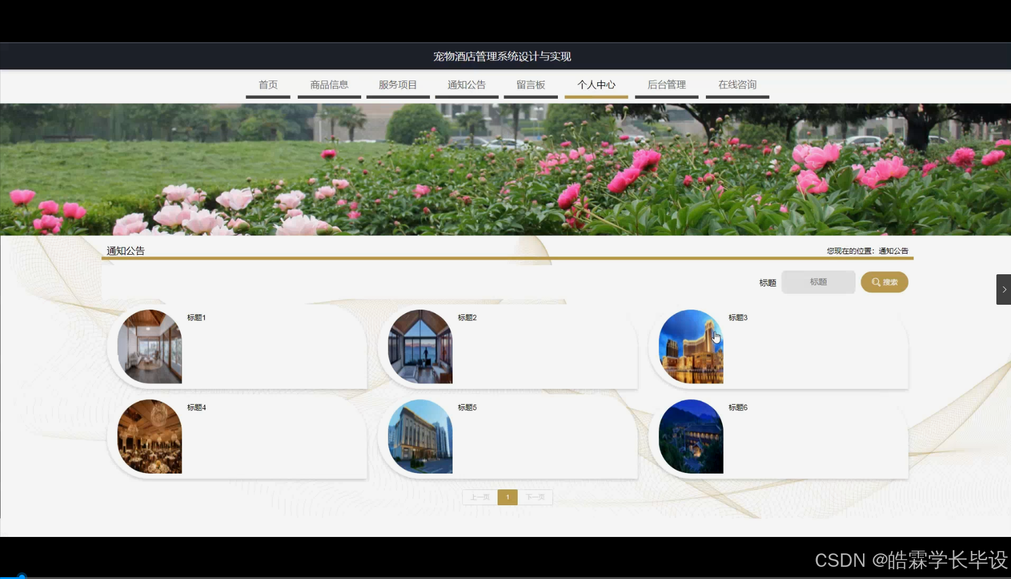Click the 标题2 title text
The width and height of the screenshot is (1011, 579).
coord(467,318)
